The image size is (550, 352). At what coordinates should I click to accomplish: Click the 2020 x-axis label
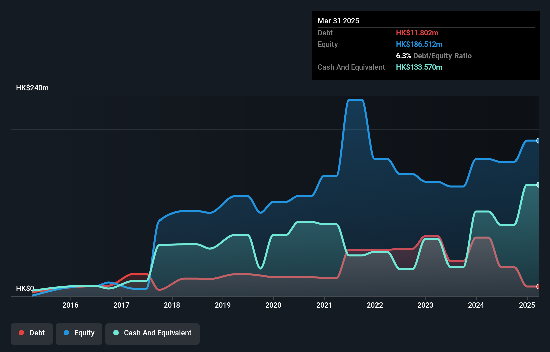(x=273, y=305)
